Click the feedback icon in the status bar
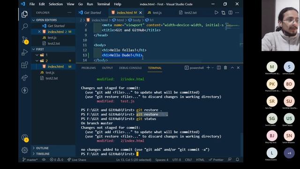This screenshot has width=300, height=169. [230, 160]
